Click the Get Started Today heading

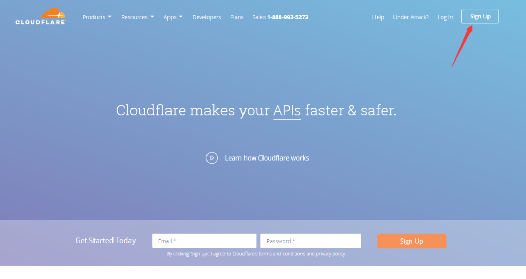click(105, 241)
